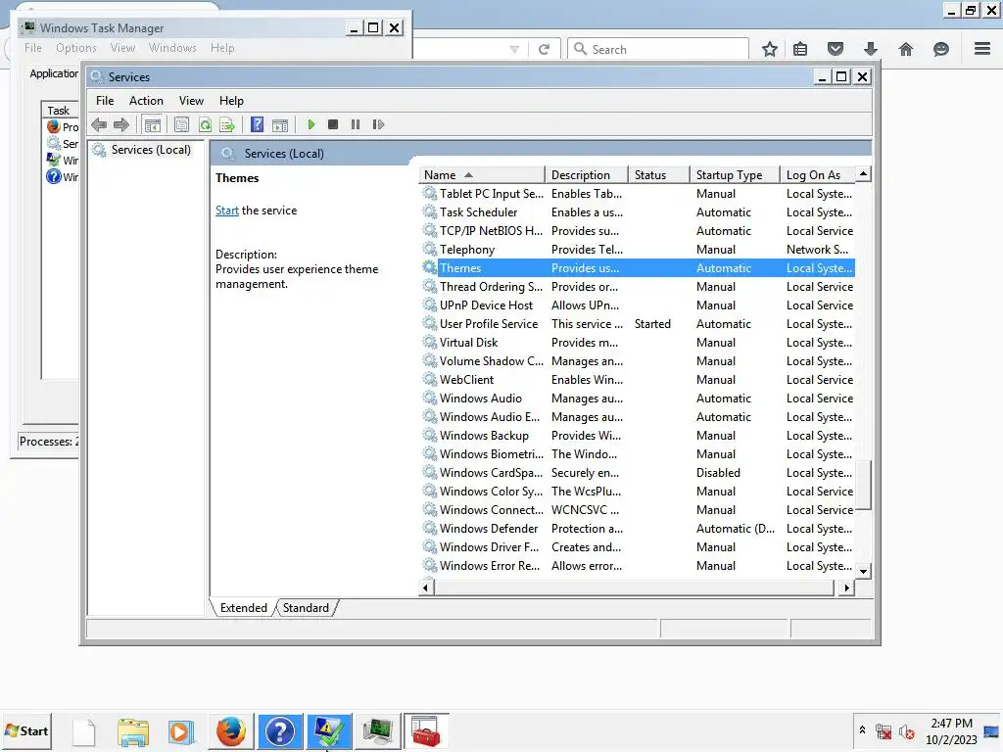Click the Forward arrow in Services toolbar
The height and width of the screenshot is (752, 1003).
pos(121,124)
